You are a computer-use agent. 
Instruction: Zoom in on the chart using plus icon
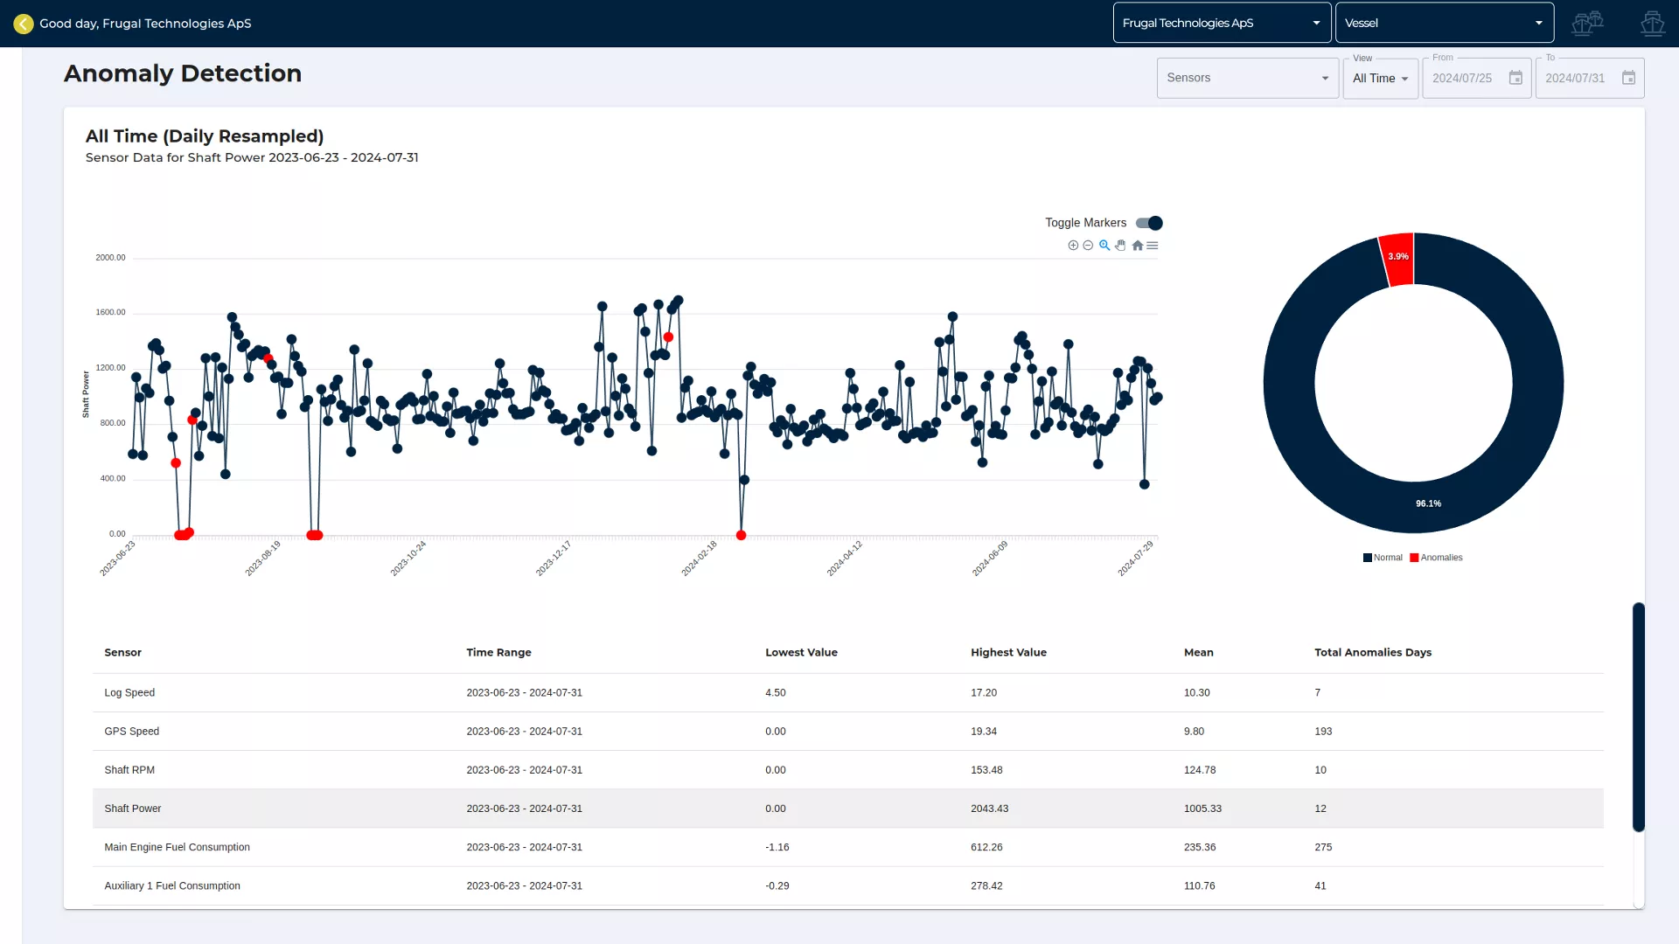click(1073, 246)
